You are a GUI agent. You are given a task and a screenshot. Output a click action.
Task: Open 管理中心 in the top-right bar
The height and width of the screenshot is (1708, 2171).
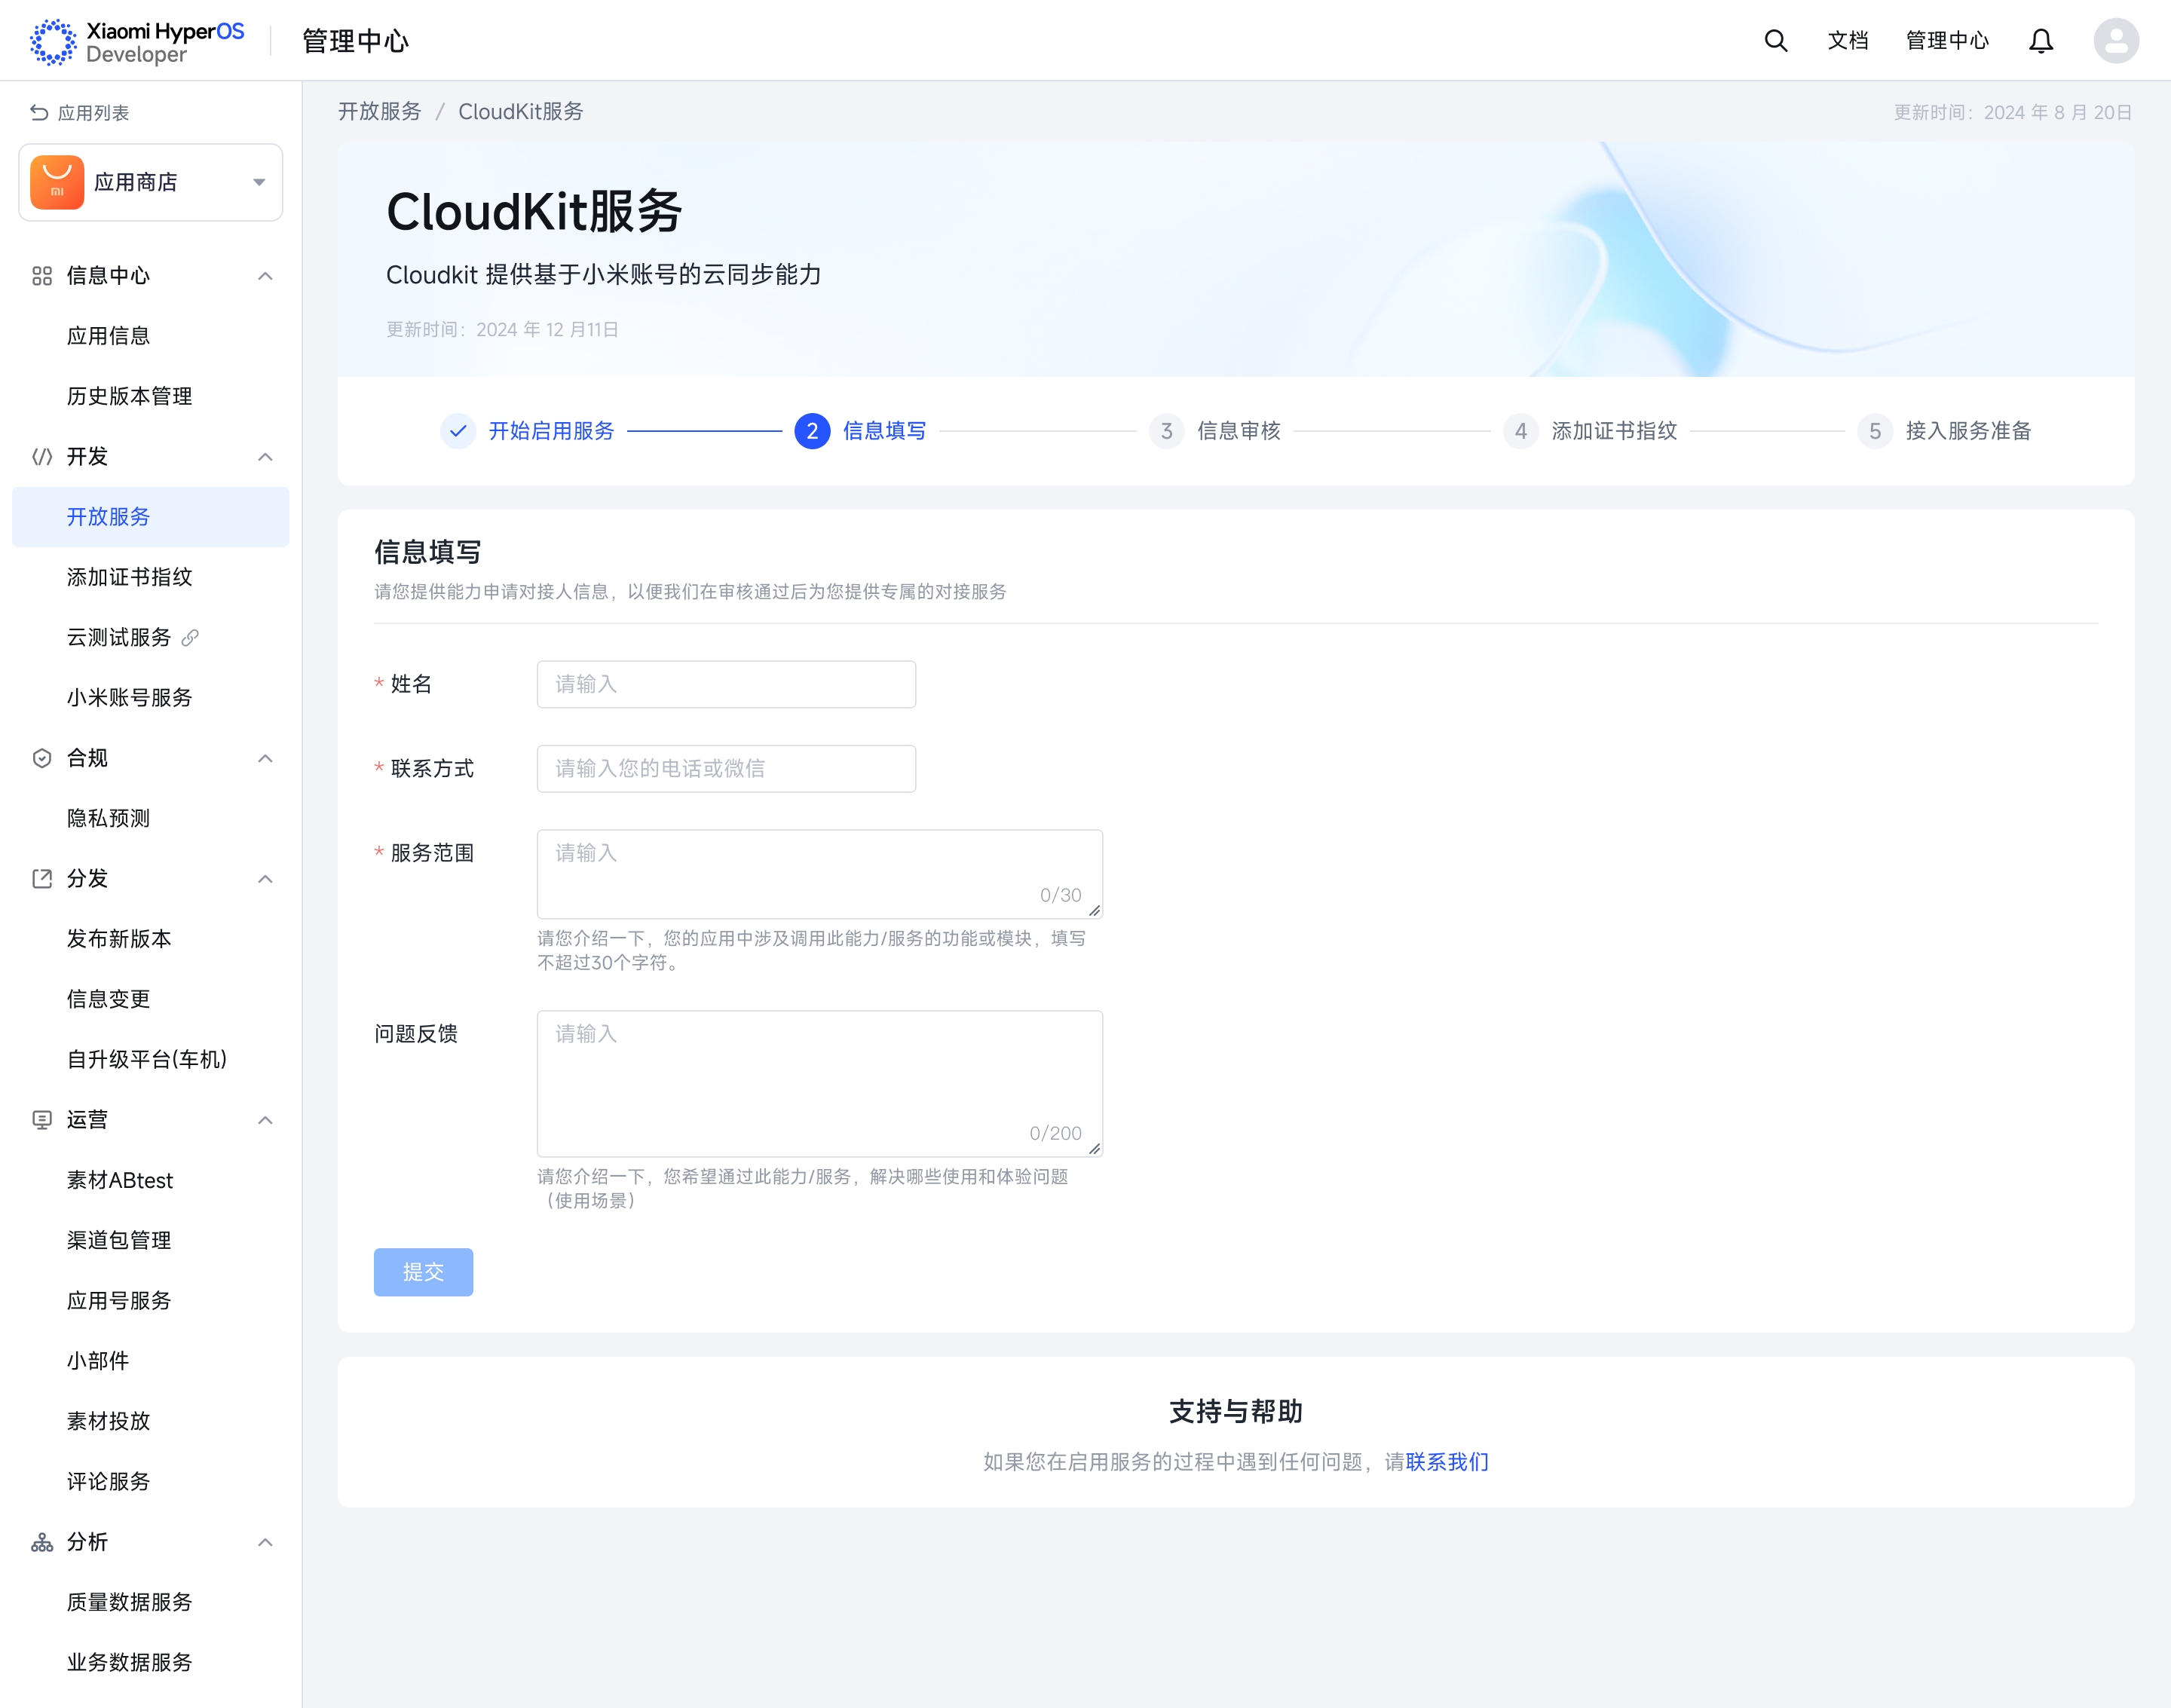[1947, 41]
